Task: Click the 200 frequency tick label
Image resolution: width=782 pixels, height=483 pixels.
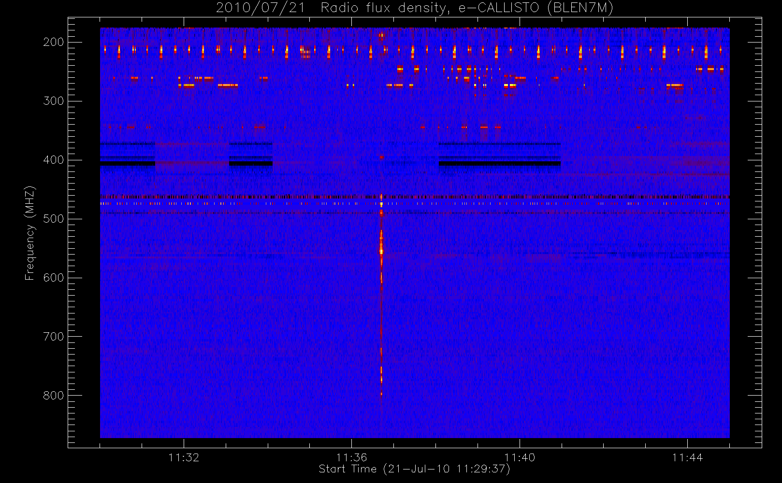Action: coord(54,42)
